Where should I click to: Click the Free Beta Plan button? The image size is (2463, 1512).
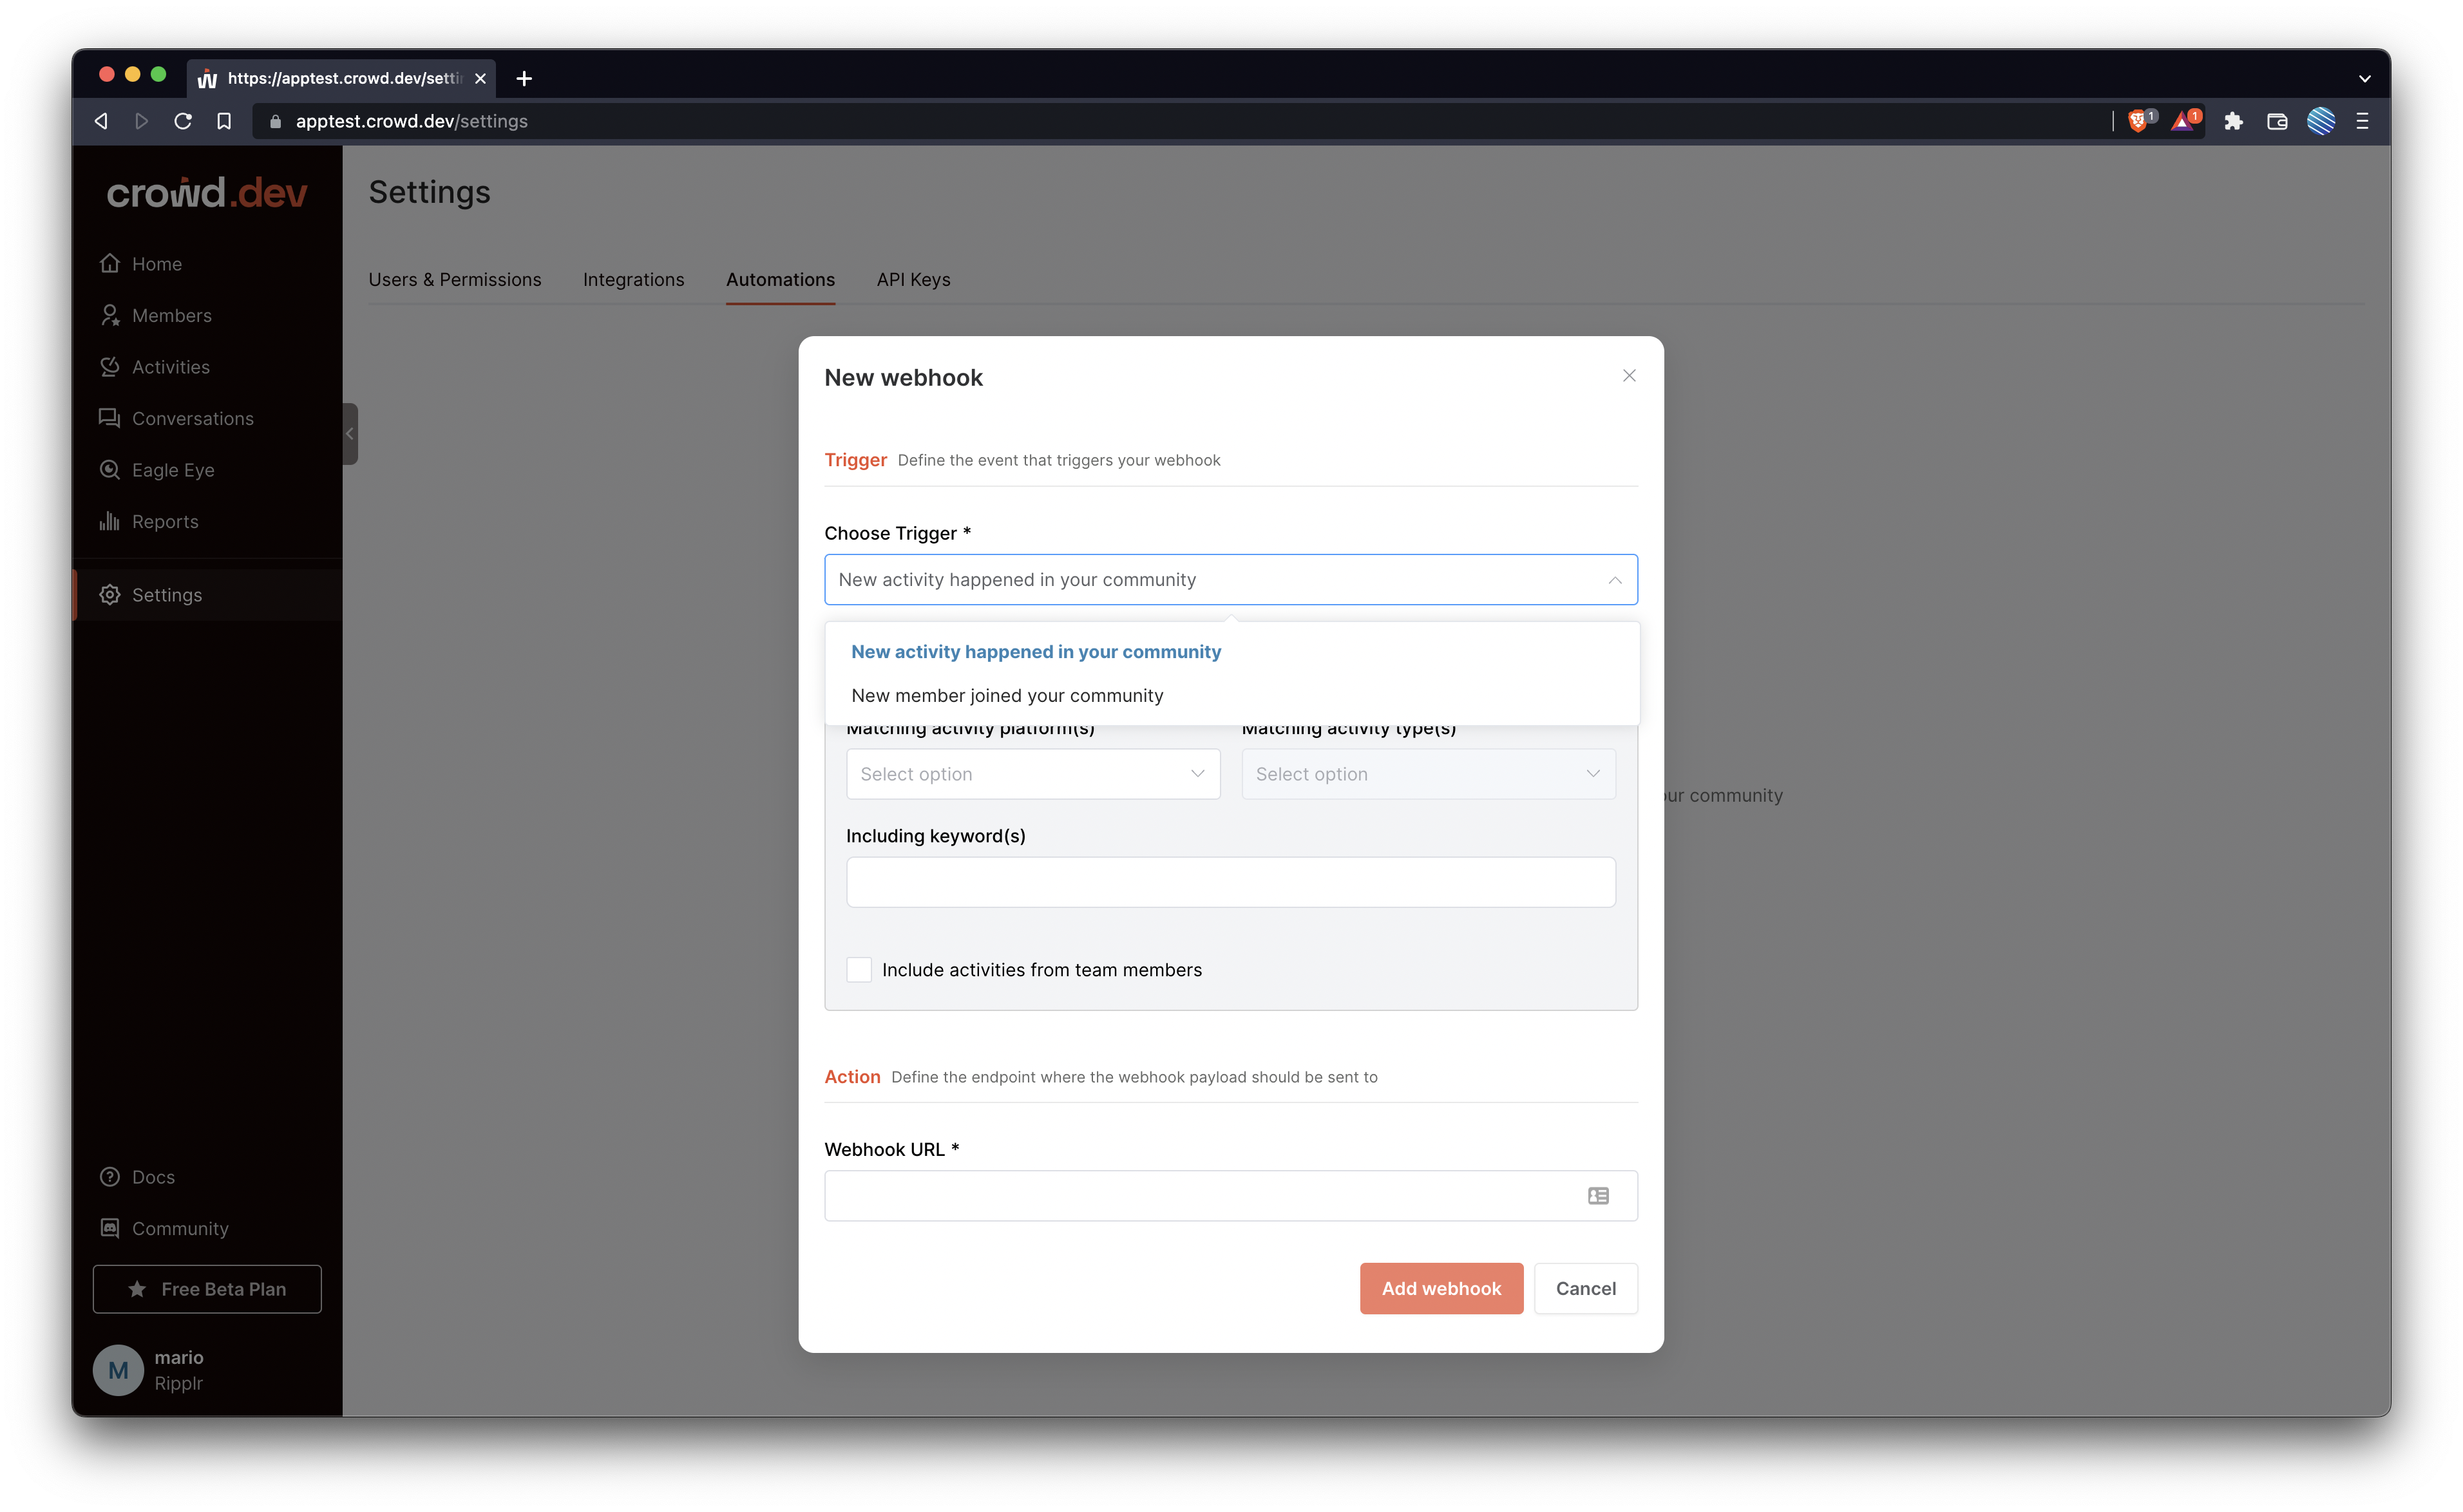coord(207,1289)
